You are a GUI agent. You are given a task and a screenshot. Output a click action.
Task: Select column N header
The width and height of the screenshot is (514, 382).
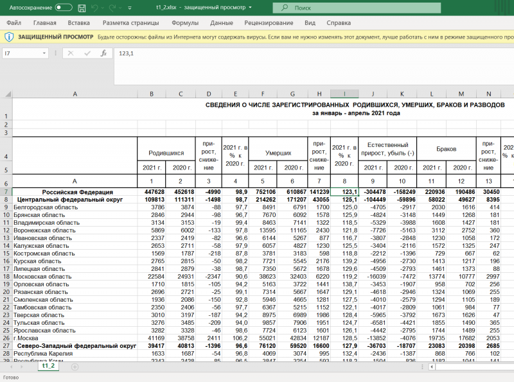point(488,94)
